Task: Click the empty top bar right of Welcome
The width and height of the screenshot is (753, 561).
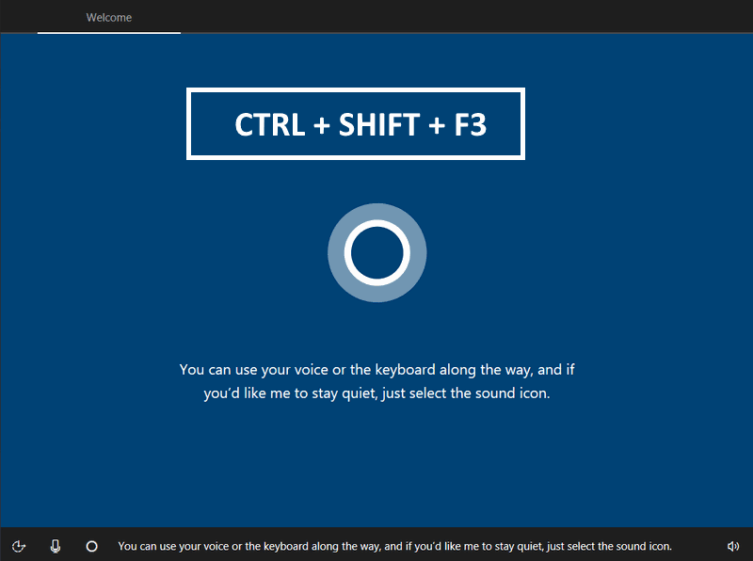Action: 471,17
